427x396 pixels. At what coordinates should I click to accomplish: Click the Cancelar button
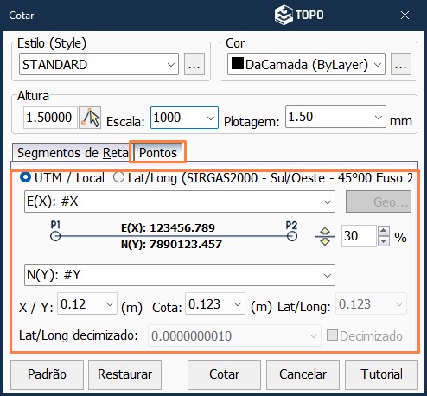click(x=303, y=374)
